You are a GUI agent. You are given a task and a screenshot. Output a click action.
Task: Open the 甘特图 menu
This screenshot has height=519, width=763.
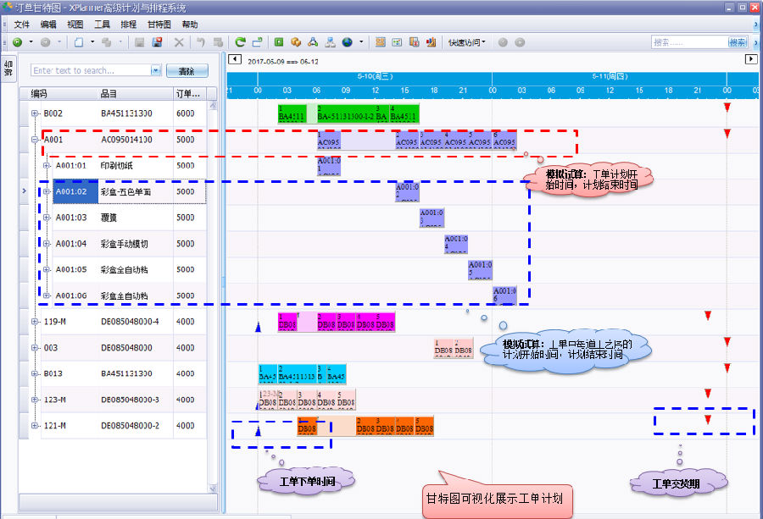coord(159,25)
